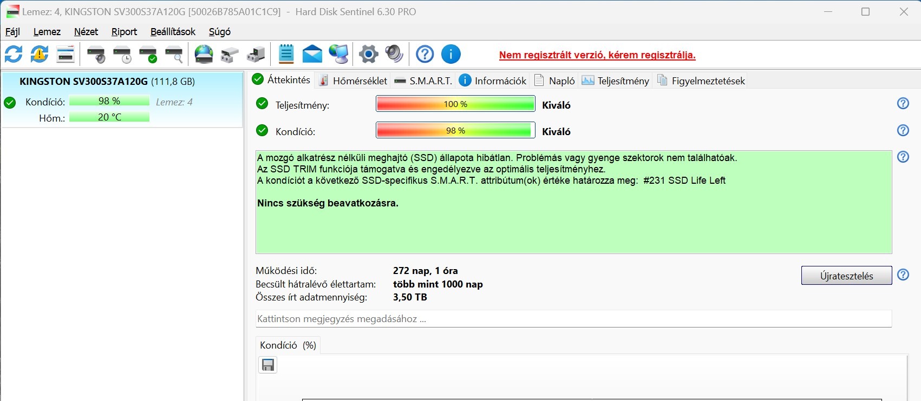This screenshot has width=921, height=401.
Task: Click the disk with green checkmark icon
Action: coord(148,54)
